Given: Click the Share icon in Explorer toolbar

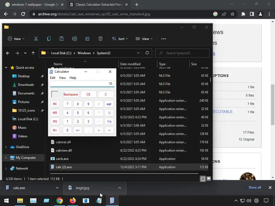Looking at the screenshot, I should (88, 39).
